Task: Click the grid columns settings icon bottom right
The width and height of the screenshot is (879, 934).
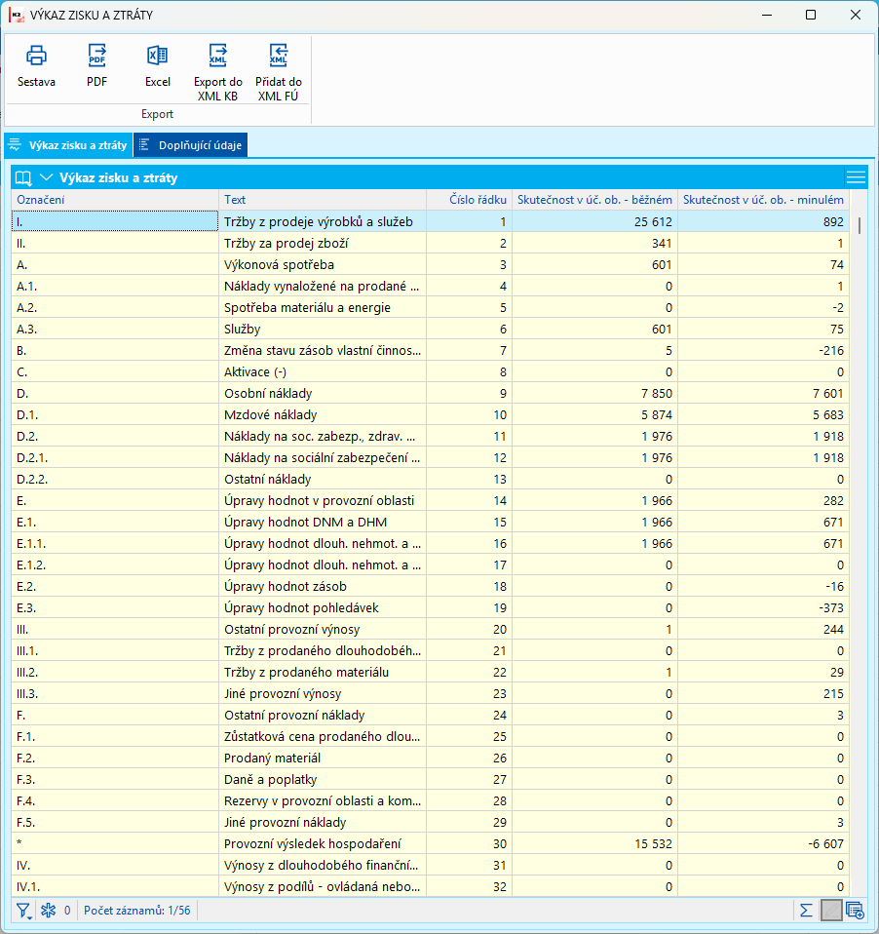Action: click(x=856, y=911)
